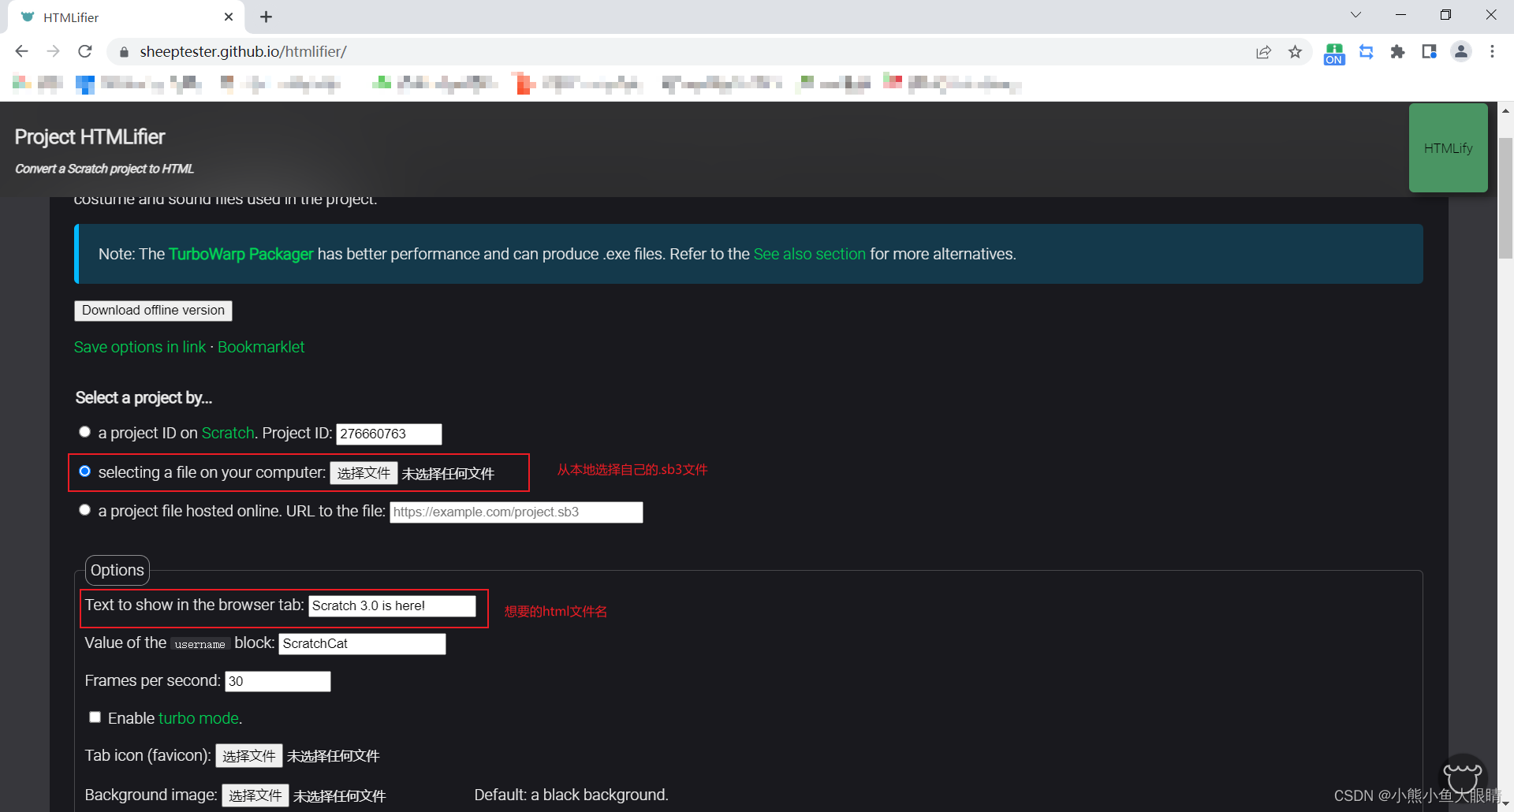The width and height of the screenshot is (1514, 812).
Task: Choose a Tab icon favicon file
Action: point(249,756)
